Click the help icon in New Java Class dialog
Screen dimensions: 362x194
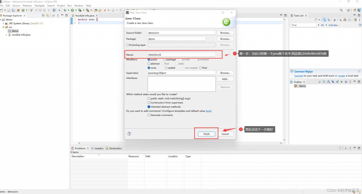[x=129, y=134]
